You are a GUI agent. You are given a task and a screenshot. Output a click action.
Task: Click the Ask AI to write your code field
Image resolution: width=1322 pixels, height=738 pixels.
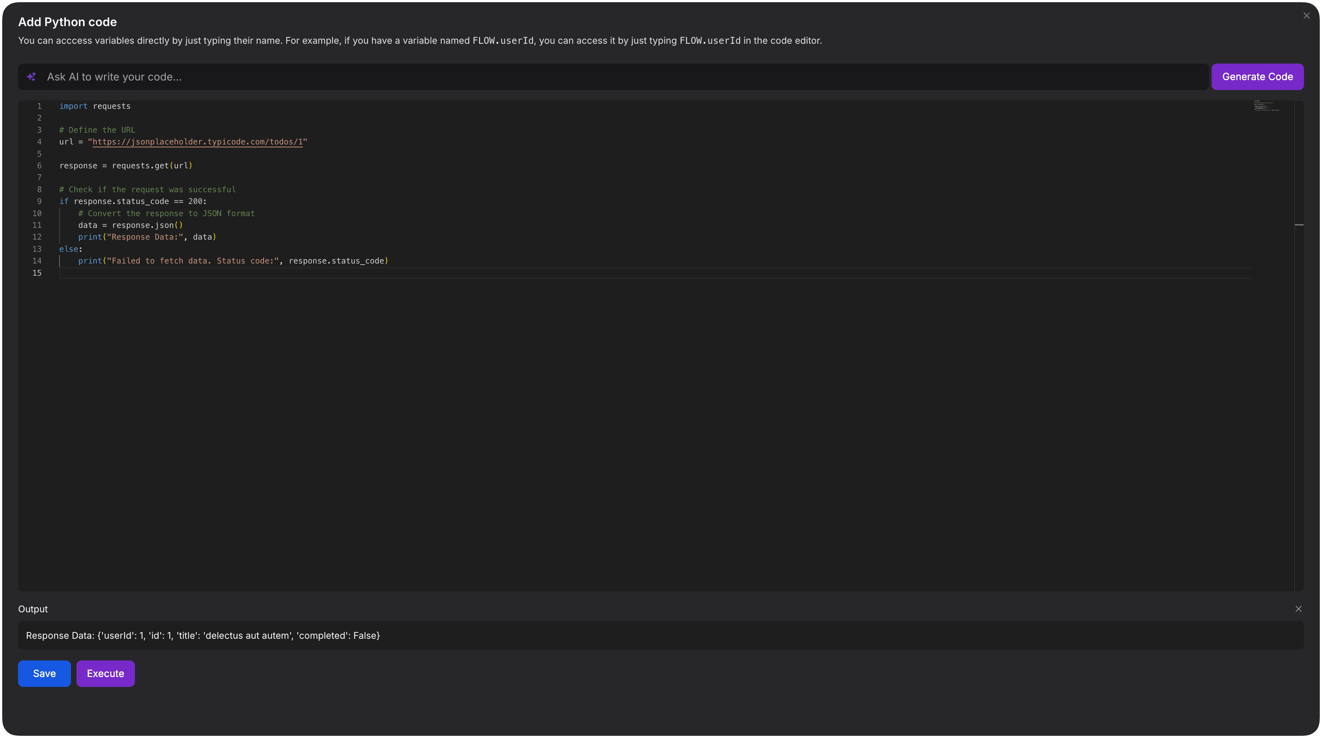359,76
